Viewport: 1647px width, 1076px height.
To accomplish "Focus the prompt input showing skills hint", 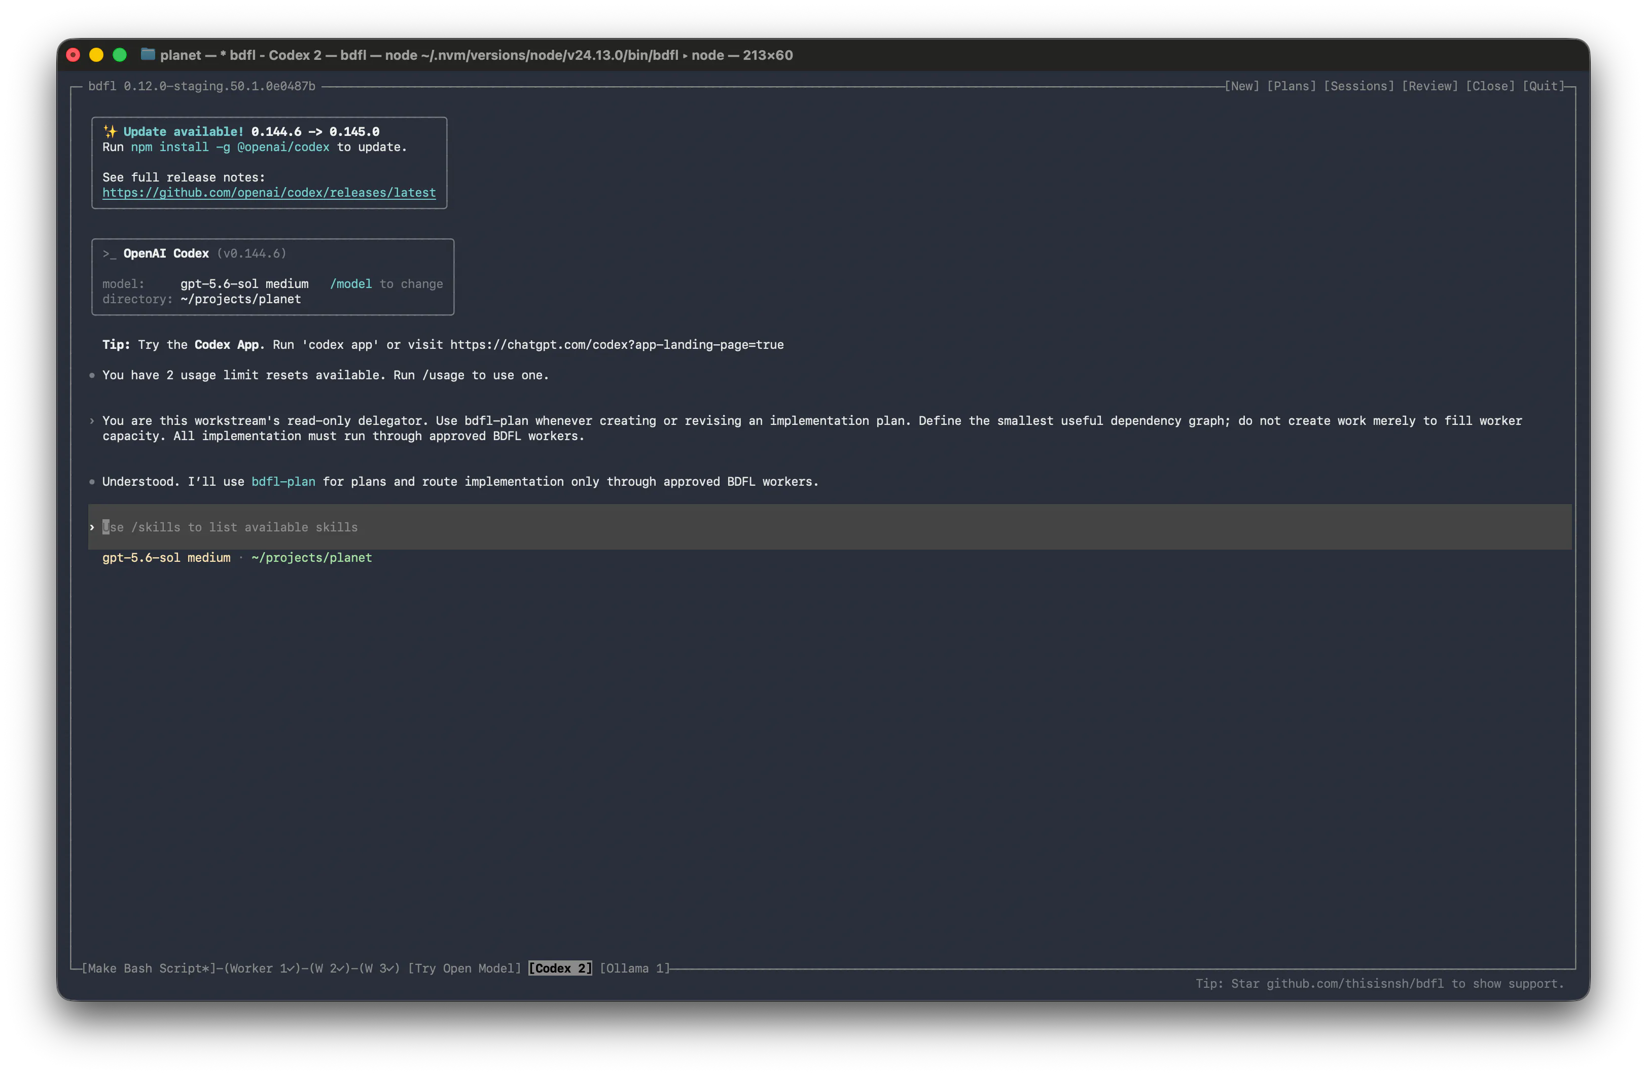I will [x=829, y=527].
